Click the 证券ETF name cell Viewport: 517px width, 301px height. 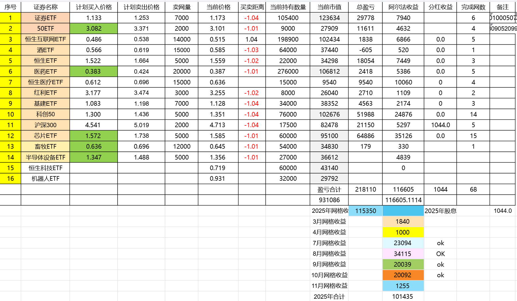45,18
